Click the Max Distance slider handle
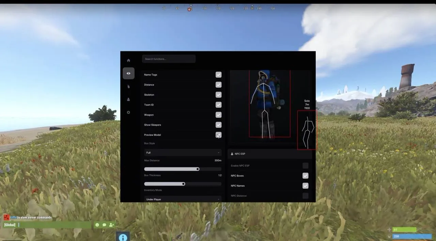436x241 pixels. 198,169
